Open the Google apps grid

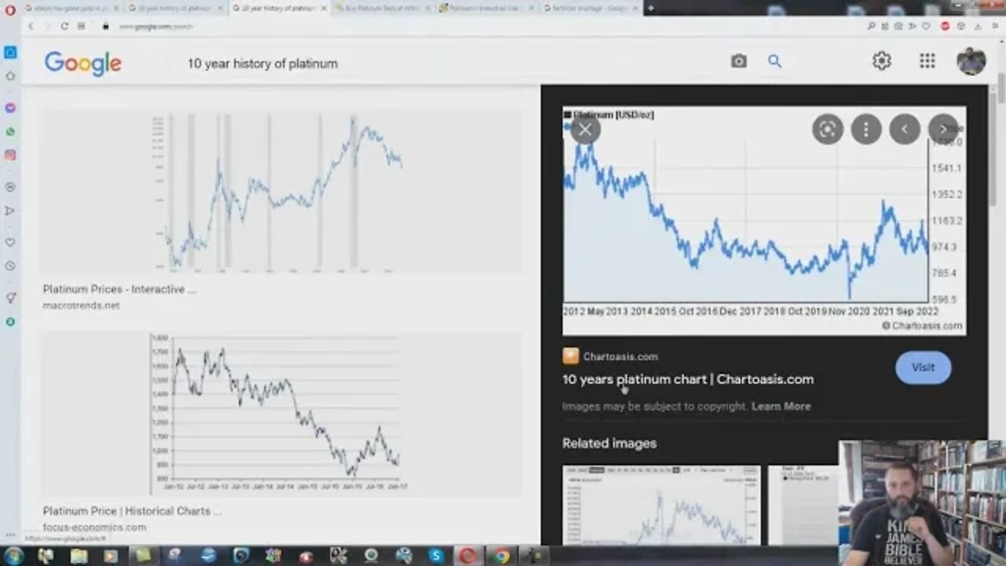coord(927,61)
